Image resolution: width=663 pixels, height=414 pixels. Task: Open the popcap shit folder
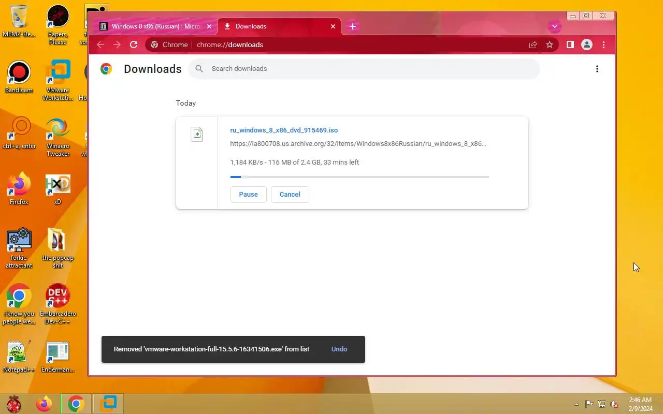coord(57,248)
